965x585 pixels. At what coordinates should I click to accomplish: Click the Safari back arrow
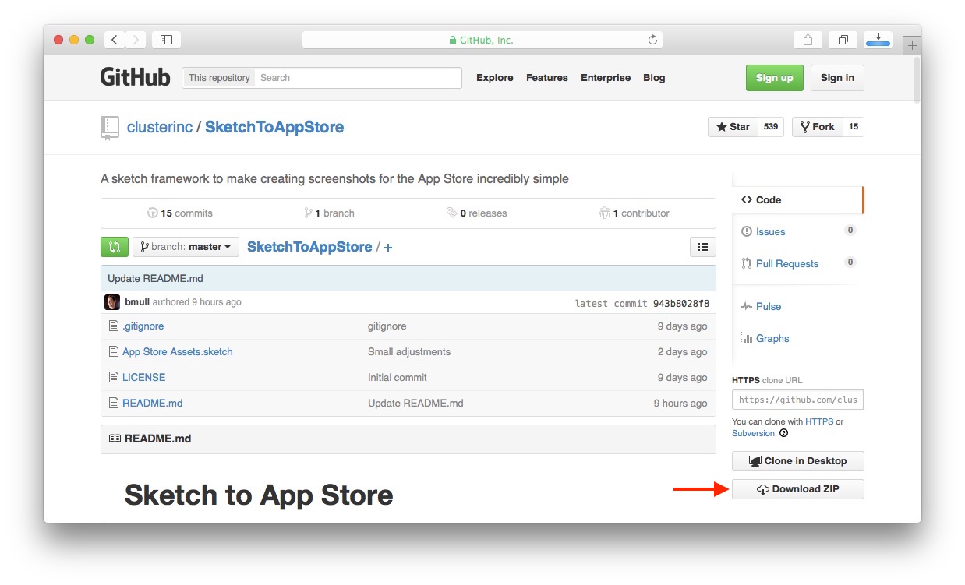tap(115, 39)
